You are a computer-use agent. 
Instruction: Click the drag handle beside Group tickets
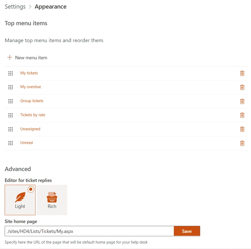10,101
